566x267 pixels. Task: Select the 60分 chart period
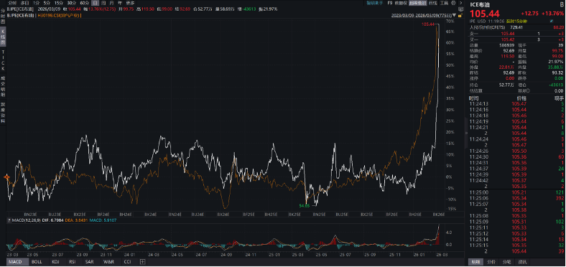84,3
